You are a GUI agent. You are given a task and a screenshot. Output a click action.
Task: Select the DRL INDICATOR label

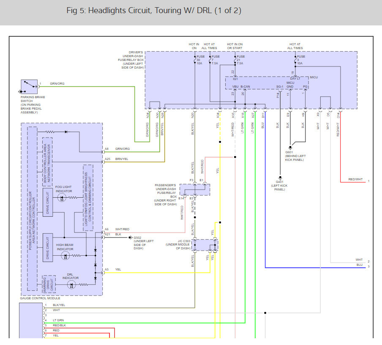click(x=70, y=276)
